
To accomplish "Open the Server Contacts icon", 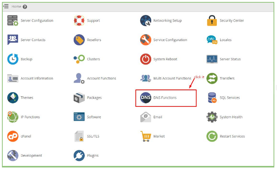I will tap(13, 40).
